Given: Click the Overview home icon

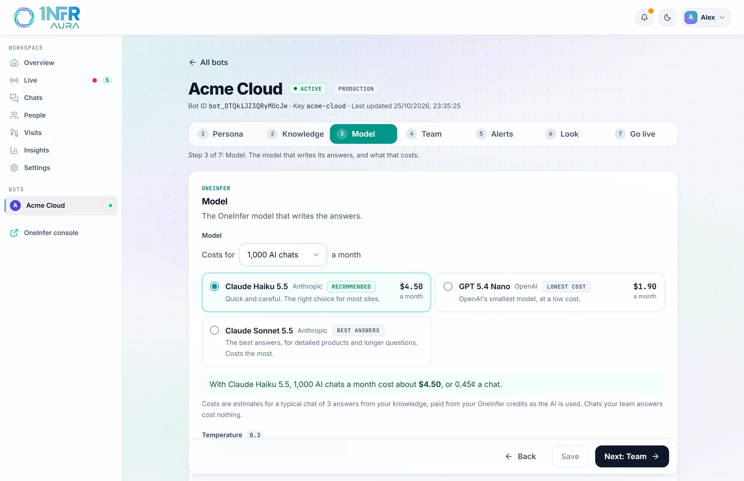Looking at the screenshot, I should click(x=14, y=63).
